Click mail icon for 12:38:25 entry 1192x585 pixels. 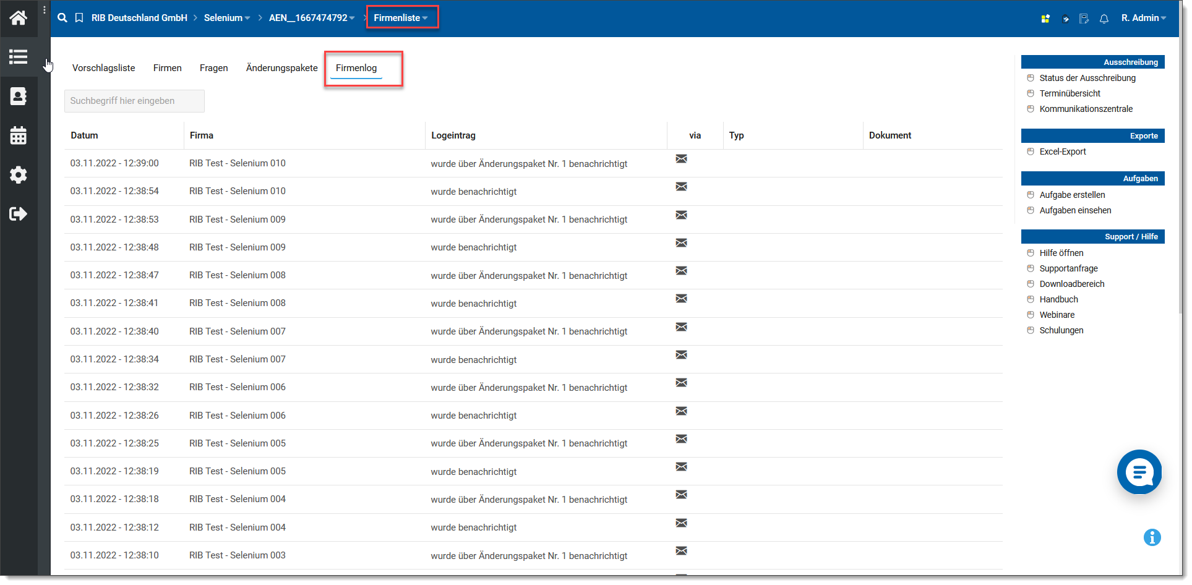pos(682,439)
